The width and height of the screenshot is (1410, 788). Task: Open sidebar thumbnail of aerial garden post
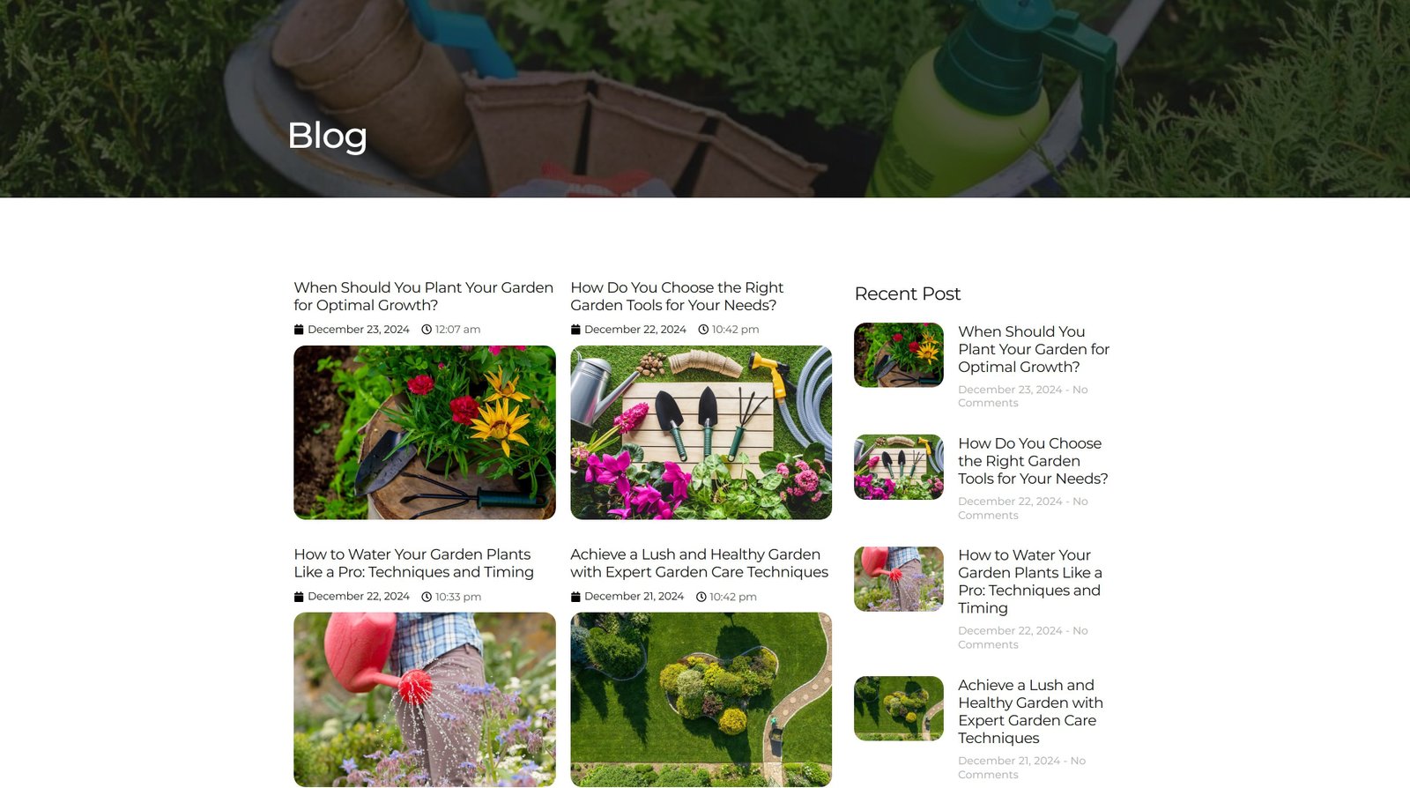[x=899, y=709]
